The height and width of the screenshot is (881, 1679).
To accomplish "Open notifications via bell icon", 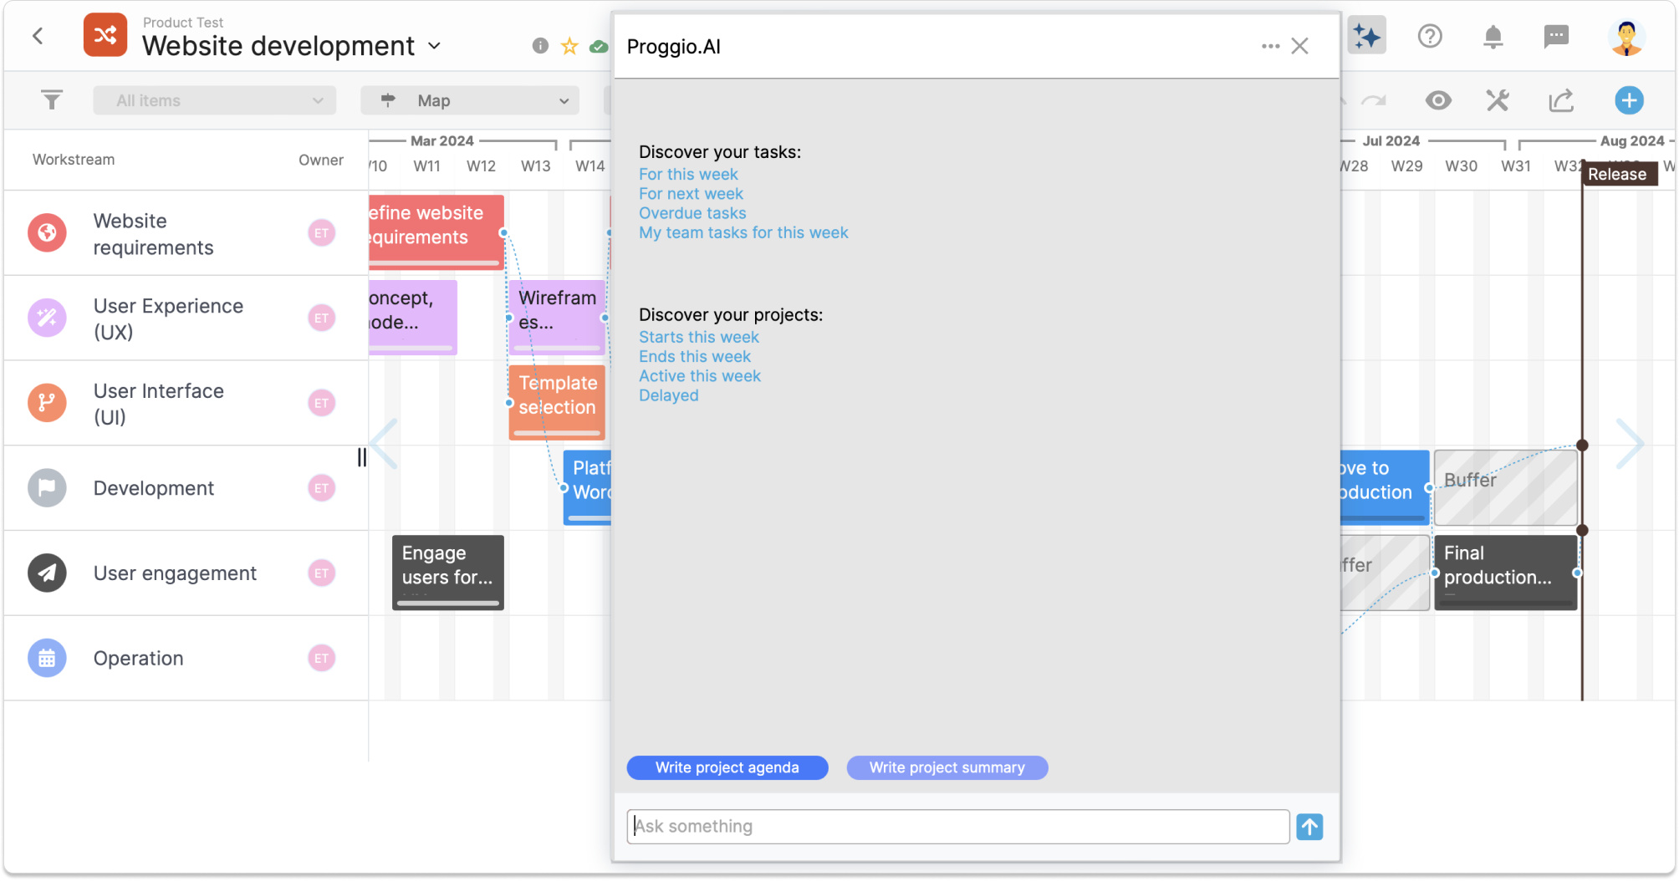I will 1493,36.
